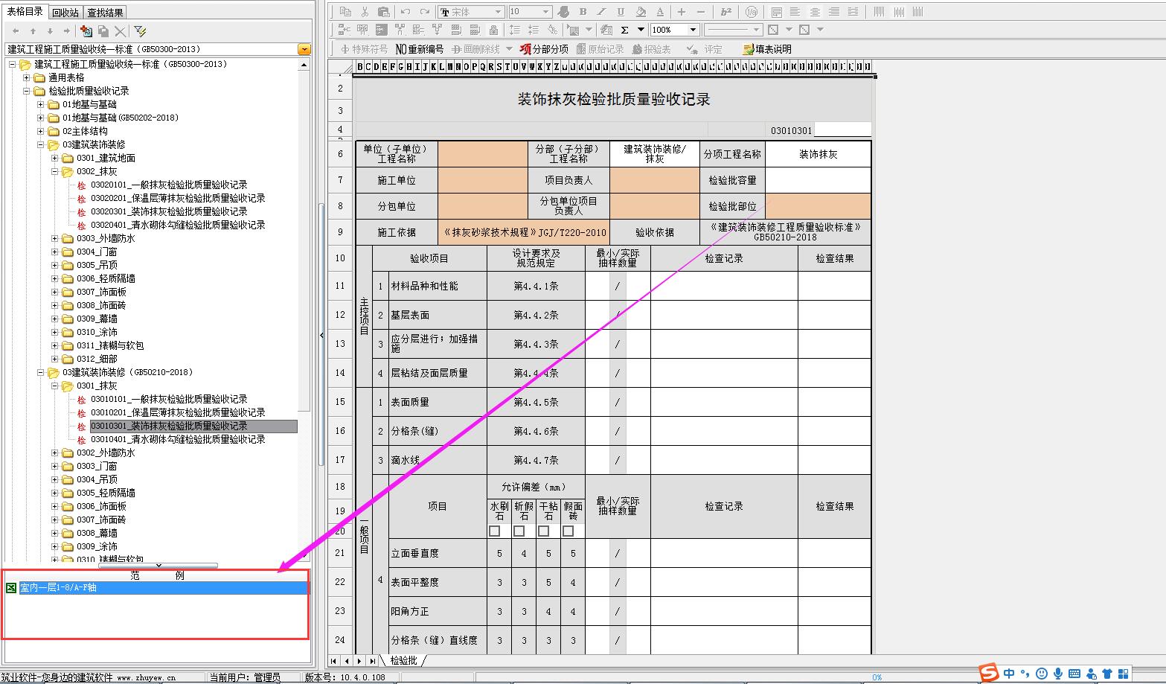Switch to the 回收站 tab
The height and width of the screenshot is (684, 1166).
[x=65, y=13]
